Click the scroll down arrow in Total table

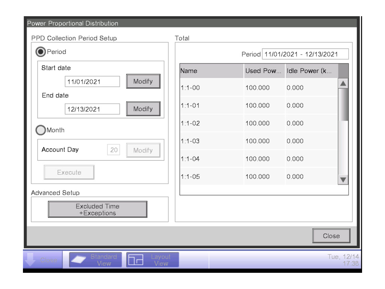(343, 179)
